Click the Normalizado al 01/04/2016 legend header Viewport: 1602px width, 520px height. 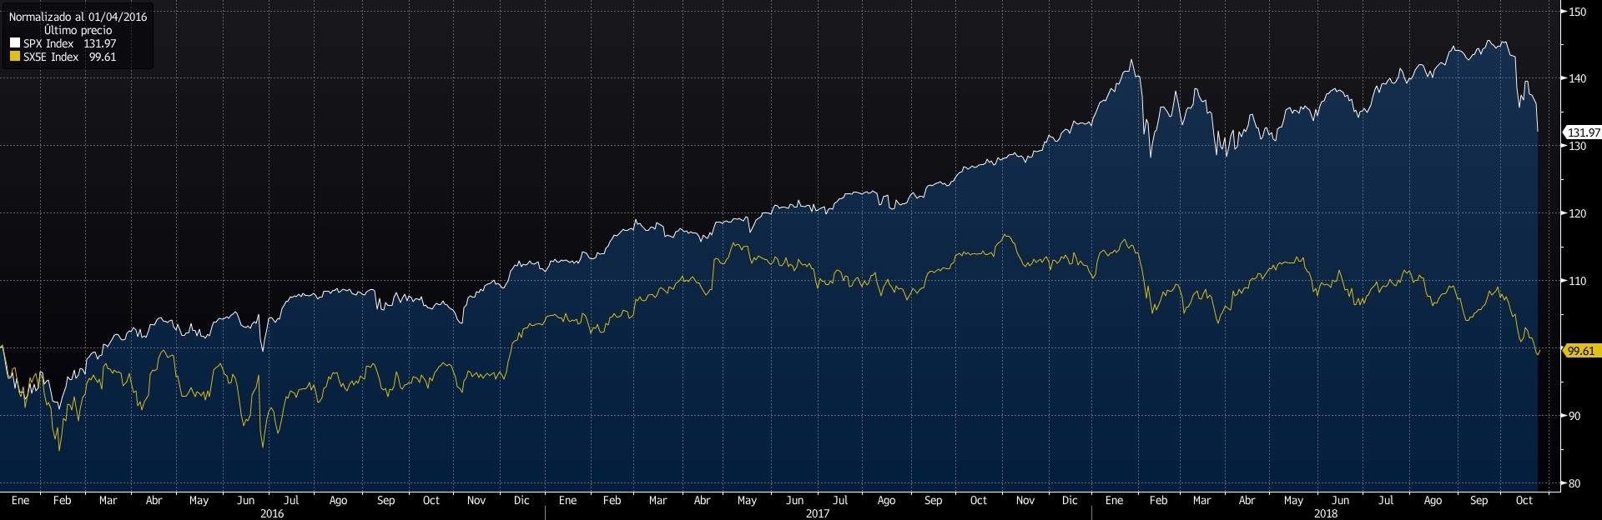point(78,17)
